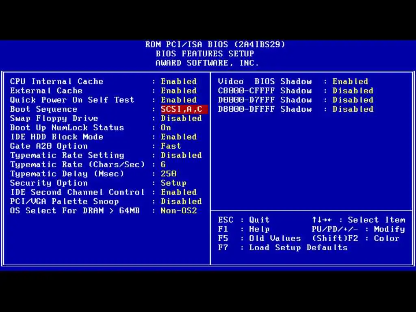Screen dimensions: 416x312
Task: Click the C8000-CFFFF Shadow label
Action: click(265, 91)
